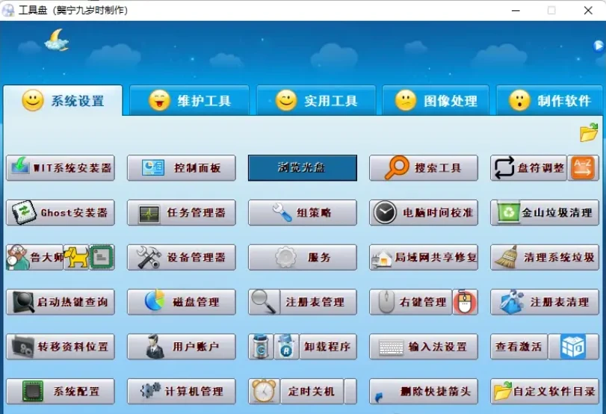Run 清理系统垃圾
The height and width of the screenshot is (414, 606).
click(x=545, y=257)
